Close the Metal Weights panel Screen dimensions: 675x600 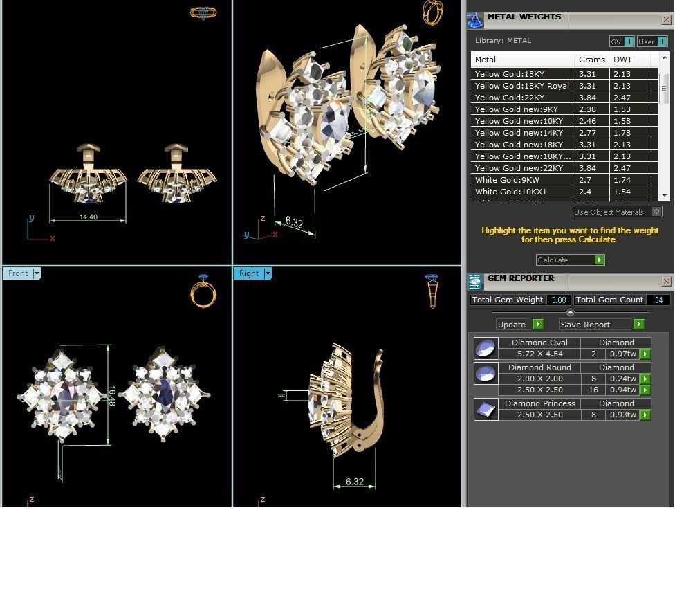pyautogui.click(x=666, y=20)
